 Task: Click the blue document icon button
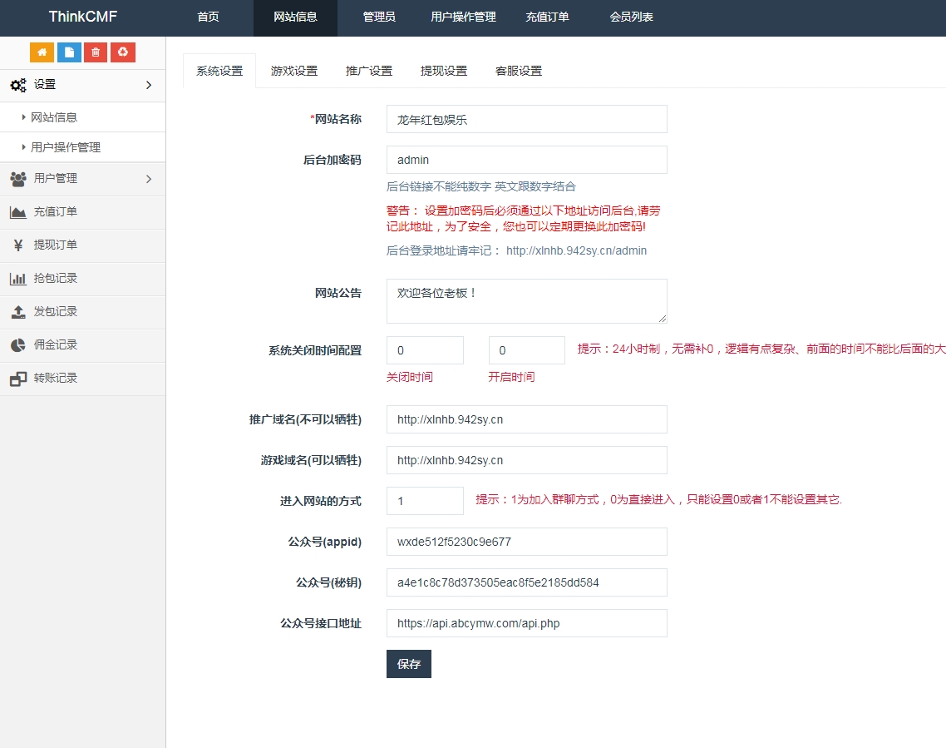click(x=69, y=52)
